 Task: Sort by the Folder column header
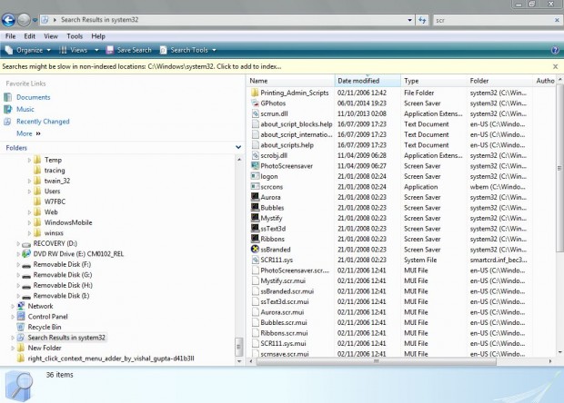[499, 81]
